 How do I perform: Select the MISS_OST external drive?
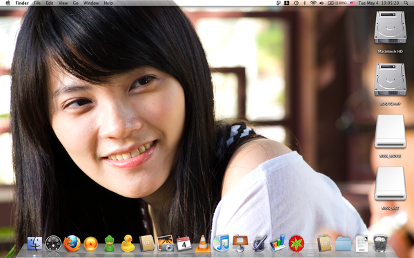[x=390, y=184]
